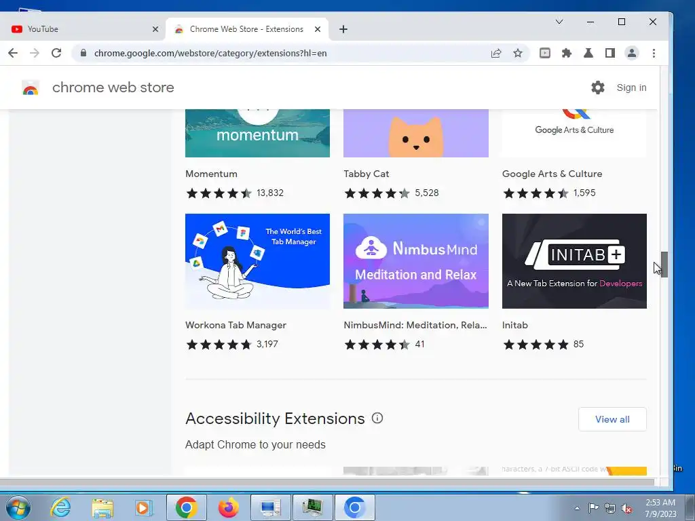Click the address bar URL
The width and height of the screenshot is (695, 521).
(x=210, y=53)
